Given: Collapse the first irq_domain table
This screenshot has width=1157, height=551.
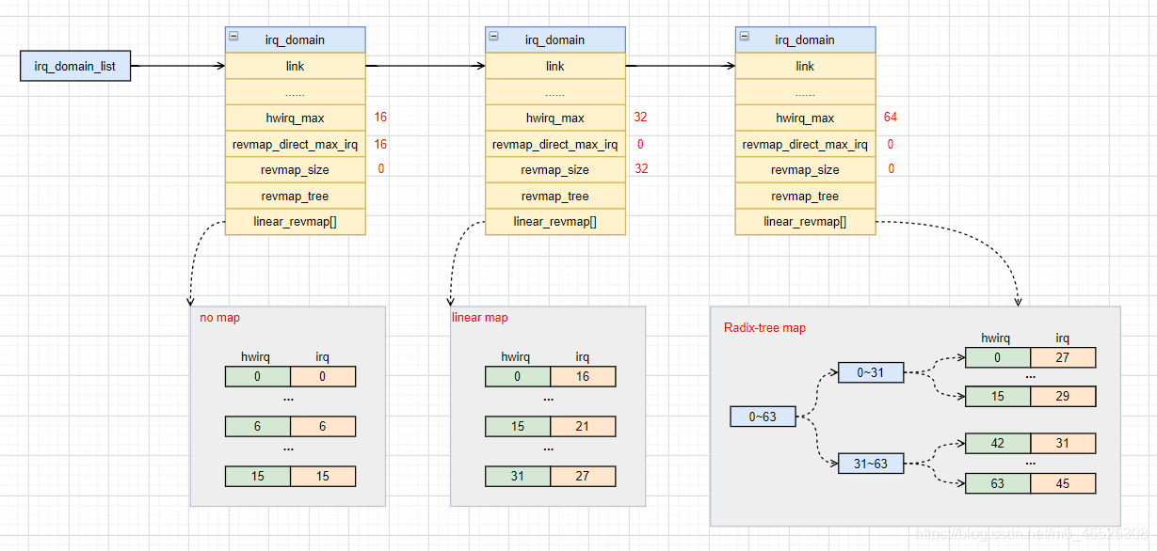Looking at the screenshot, I should (x=233, y=36).
